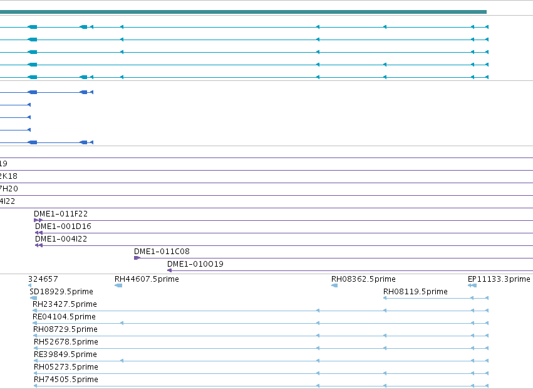
Task: Click the RH44607.5prime small exon block
Action: pos(118,285)
